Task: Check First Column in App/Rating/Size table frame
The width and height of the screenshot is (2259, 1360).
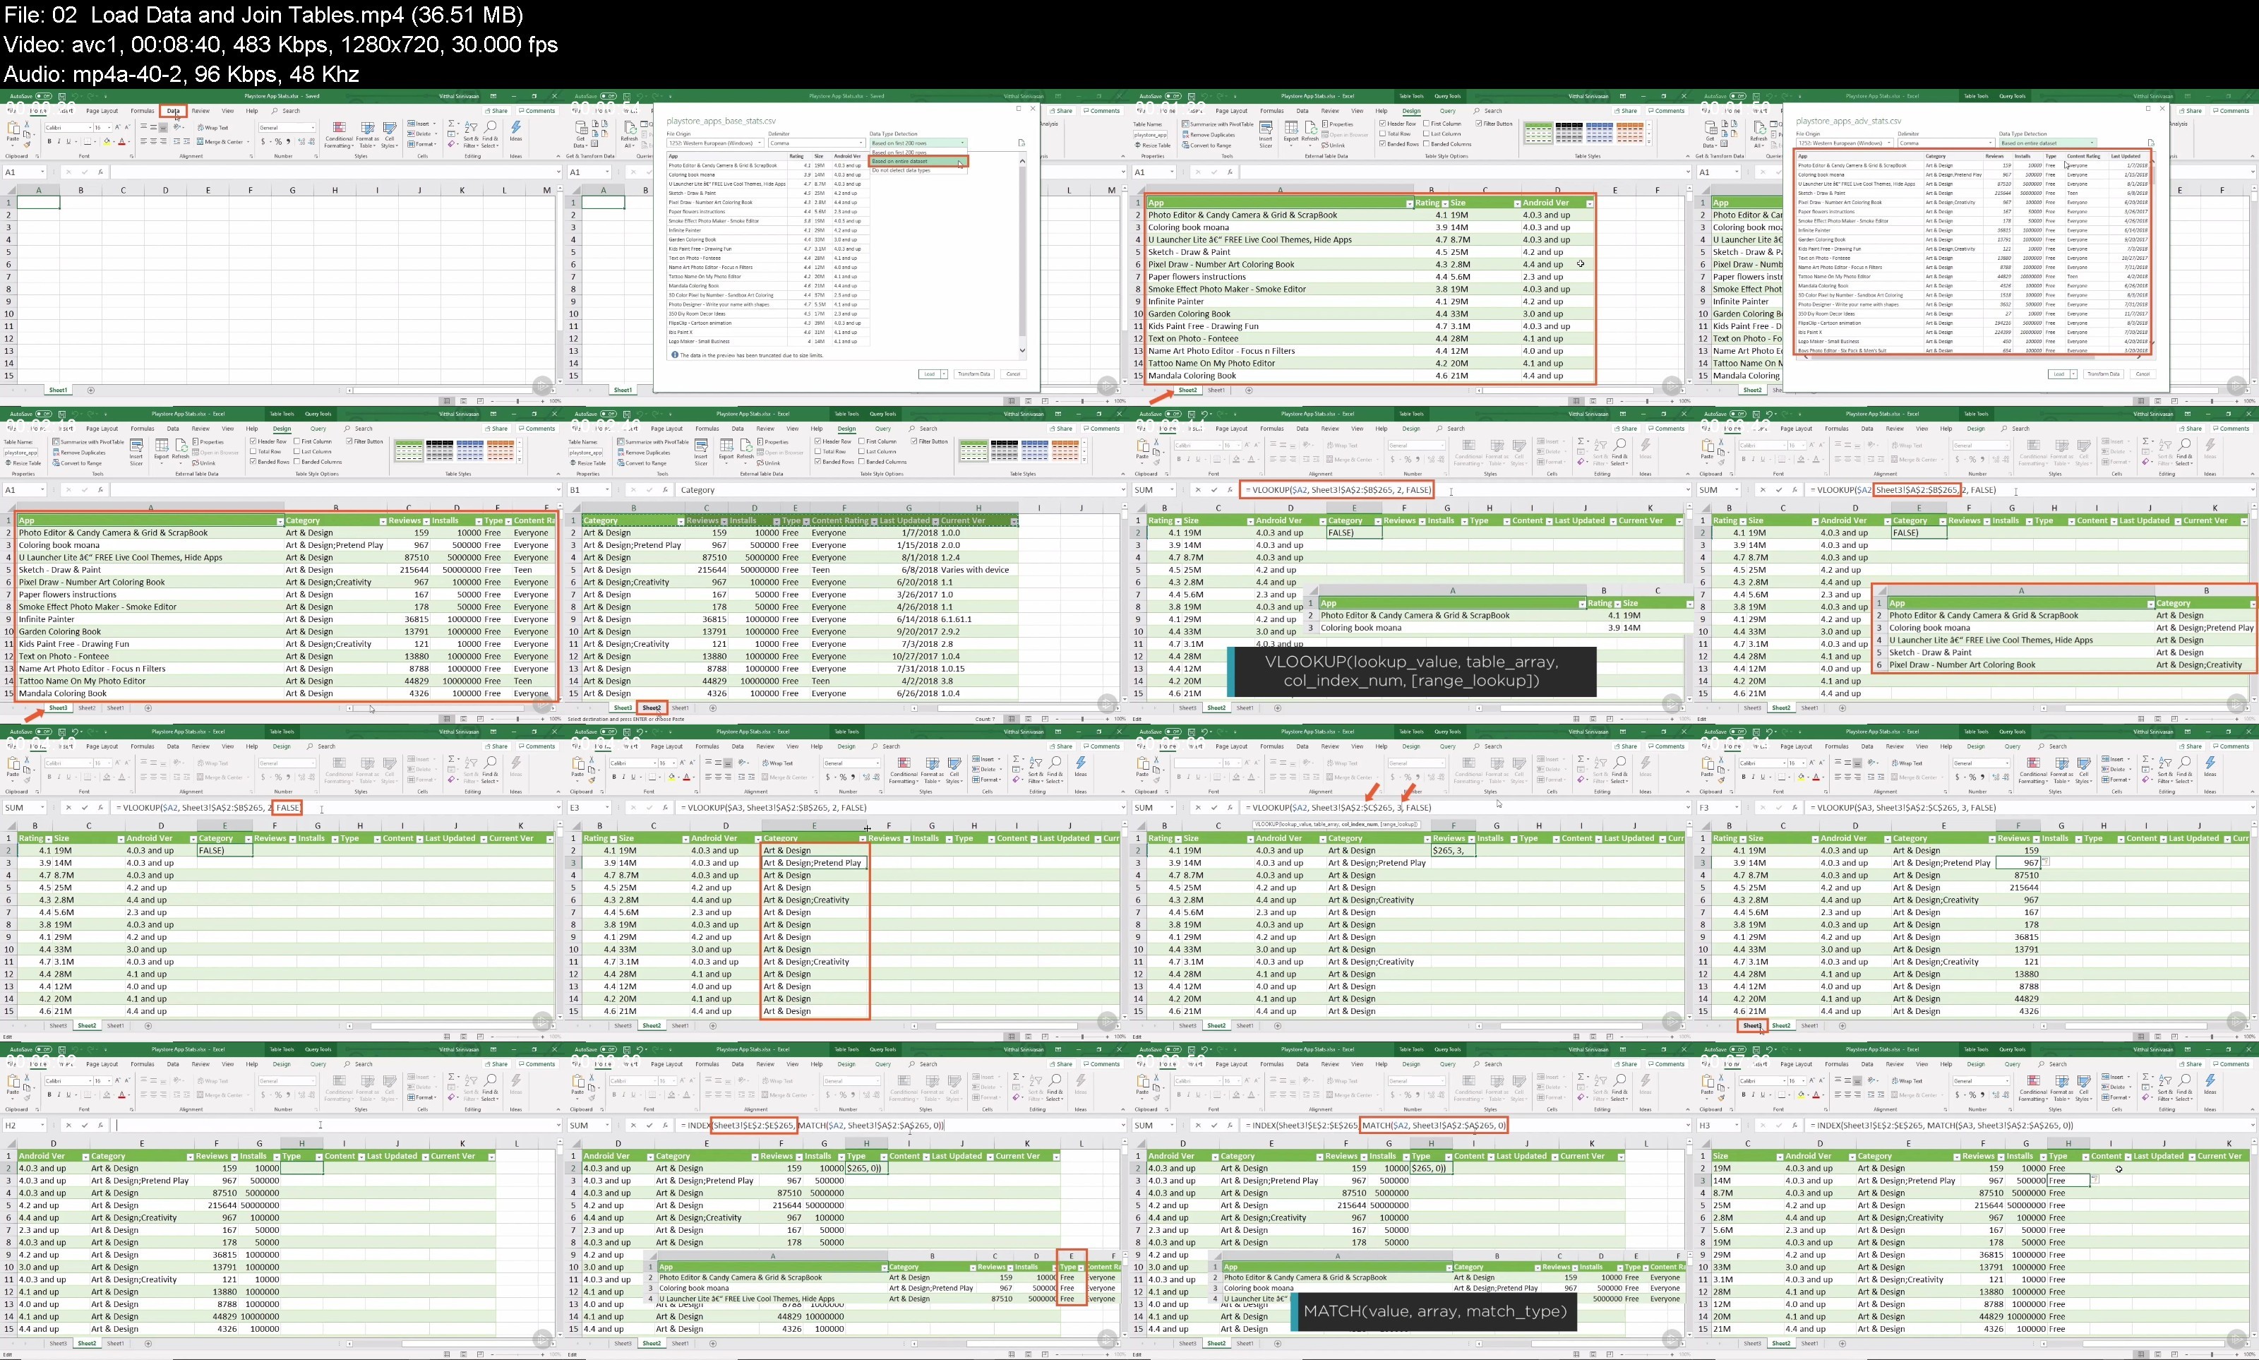Action: tap(1427, 124)
